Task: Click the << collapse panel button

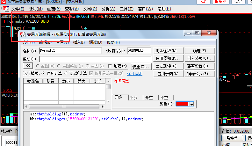Action: pos(28,66)
